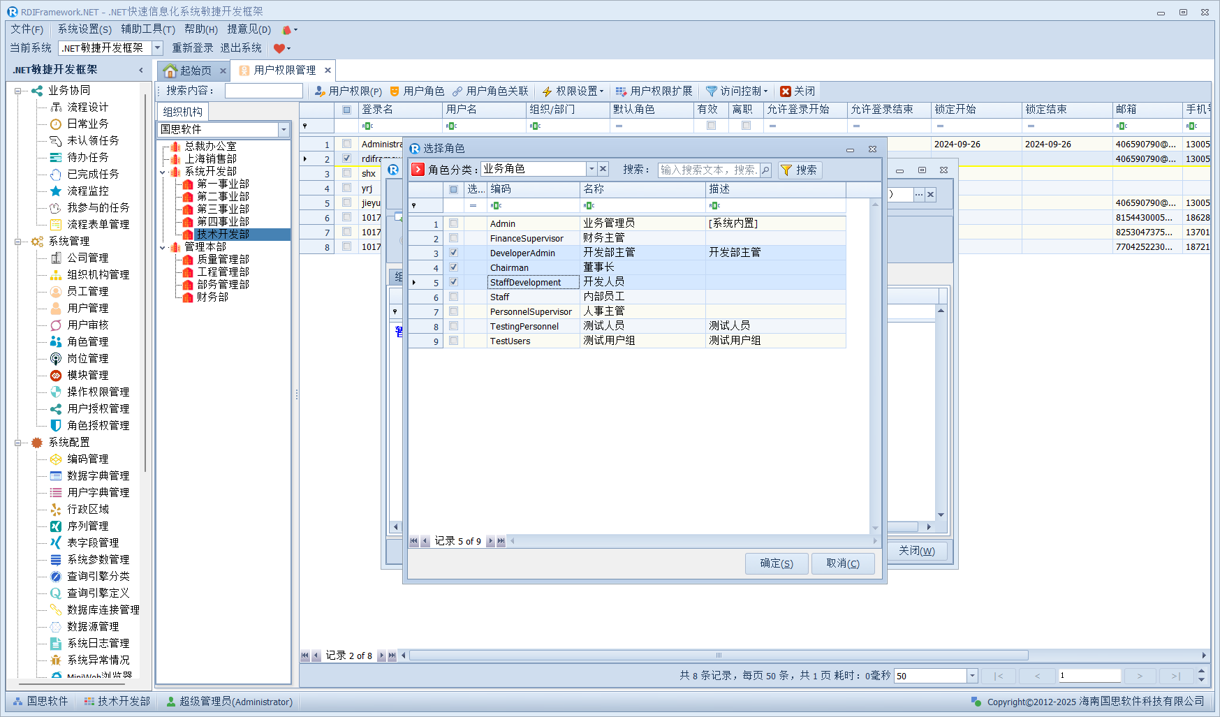The image size is (1220, 717).
Task: Click the funnel 搜索 button in role dialog
Action: point(800,170)
